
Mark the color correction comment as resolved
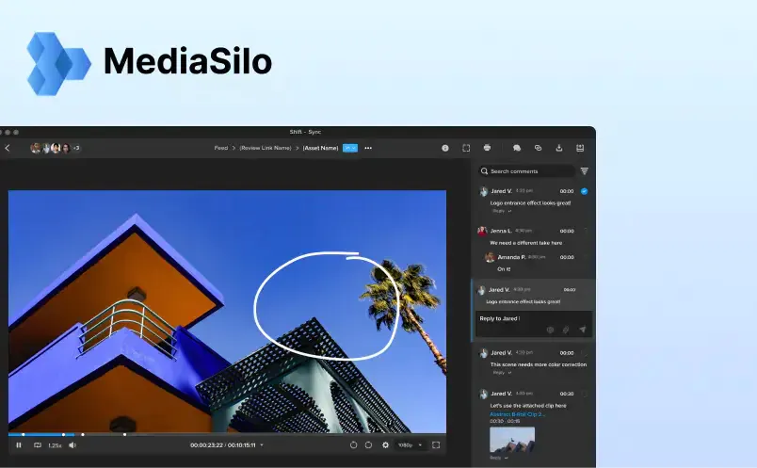[584, 353]
